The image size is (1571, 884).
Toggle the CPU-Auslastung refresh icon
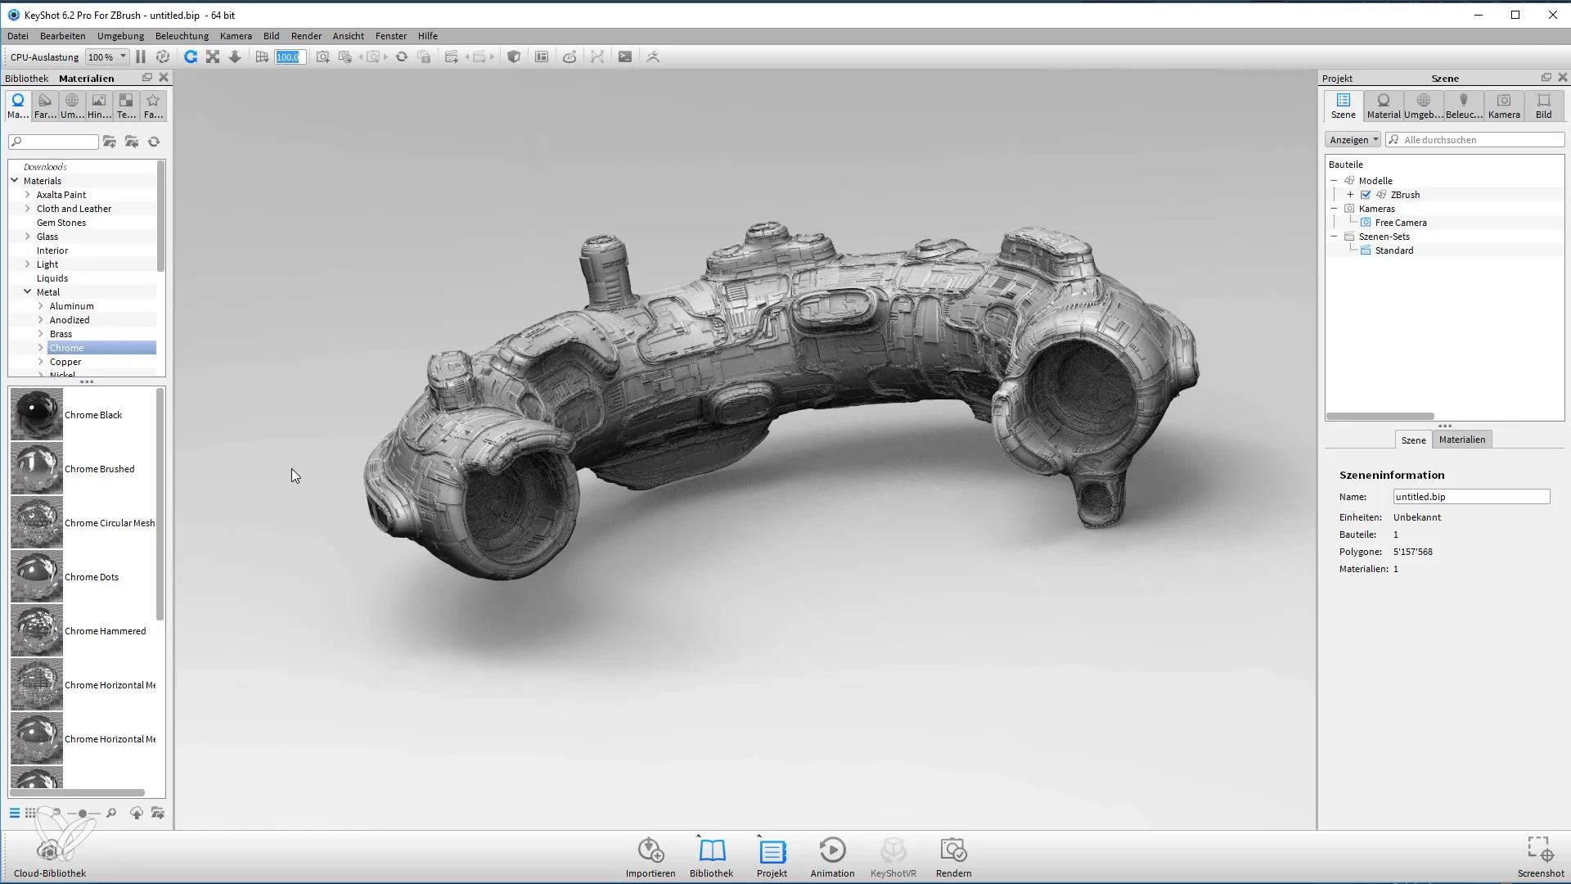(x=191, y=56)
